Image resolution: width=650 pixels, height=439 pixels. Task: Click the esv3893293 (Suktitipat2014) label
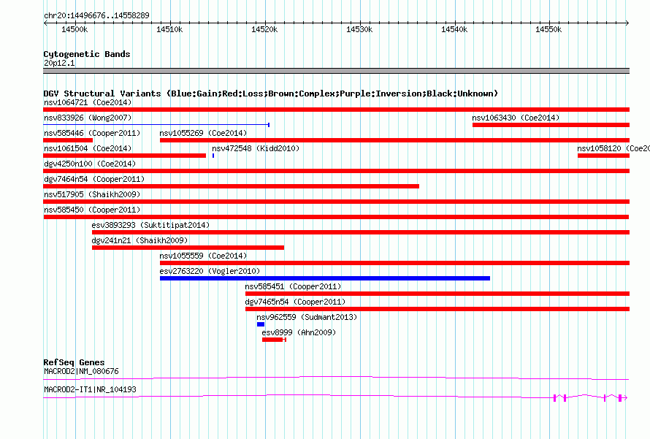pyautogui.click(x=150, y=225)
